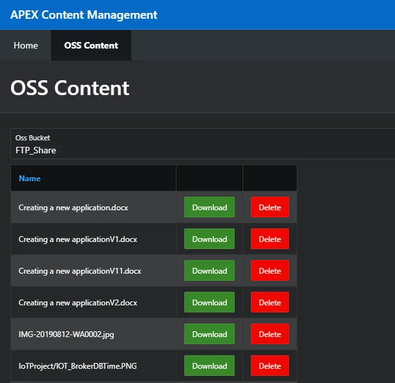The width and height of the screenshot is (395, 383).
Task: Open the Oss Bucket FTP_Share dropdown
Action: (202, 144)
